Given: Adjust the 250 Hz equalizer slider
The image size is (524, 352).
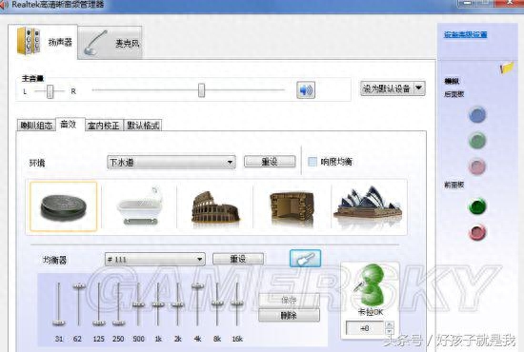Looking at the screenshot, I should 119,323.
